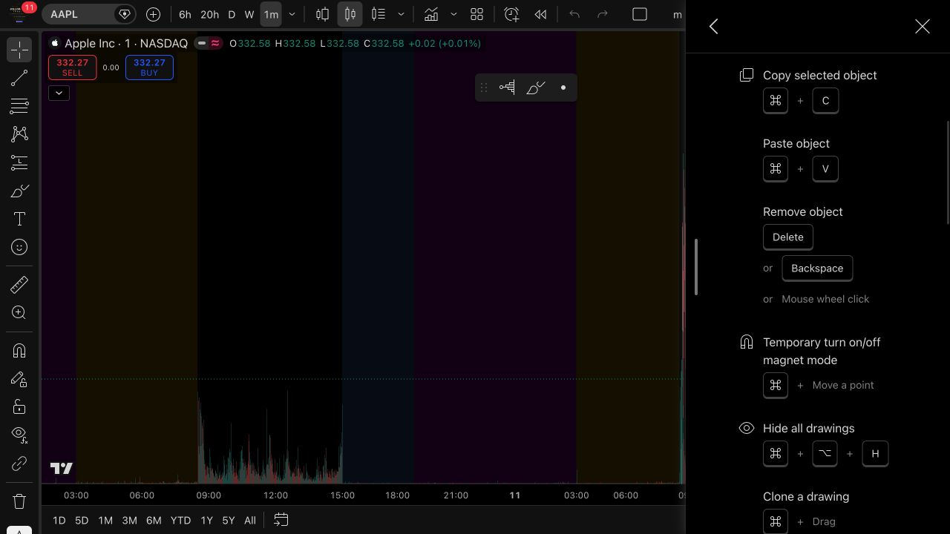The width and height of the screenshot is (950, 534).
Task: Open the AAPL symbol search box
Action: click(88, 14)
